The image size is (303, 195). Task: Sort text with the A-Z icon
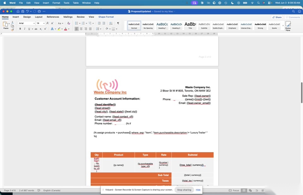(x=111, y=23)
